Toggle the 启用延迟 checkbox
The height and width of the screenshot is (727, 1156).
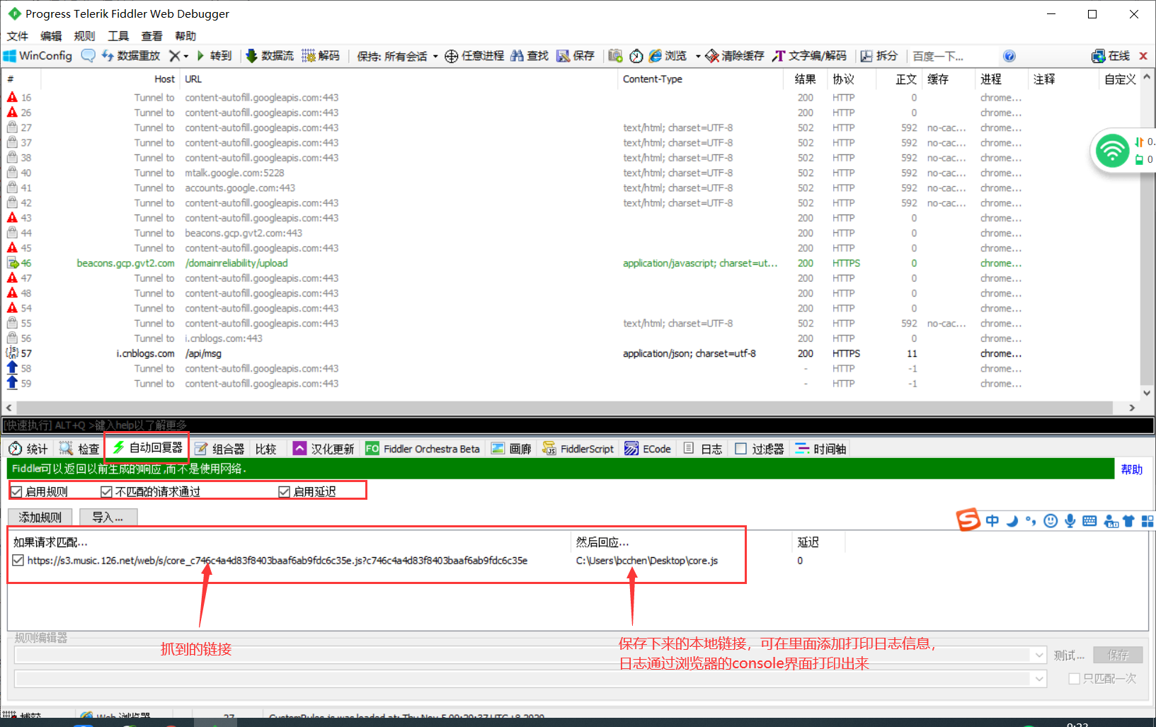pyautogui.click(x=284, y=492)
